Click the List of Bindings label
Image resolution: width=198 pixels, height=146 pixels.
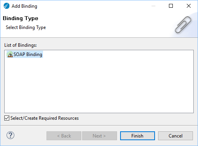(x=21, y=45)
